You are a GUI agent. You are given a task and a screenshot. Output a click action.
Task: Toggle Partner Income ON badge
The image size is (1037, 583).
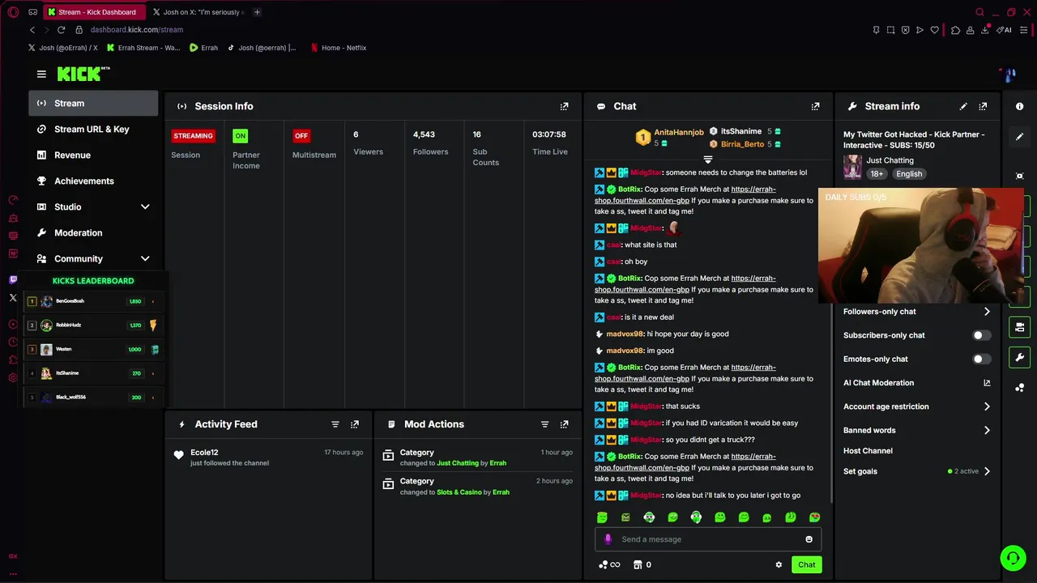pyautogui.click(x=240, y=136)
